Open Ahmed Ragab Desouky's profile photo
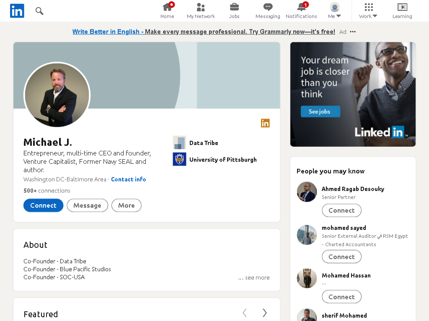The width and height of the screenshot is (429, 321). [307, 192]
